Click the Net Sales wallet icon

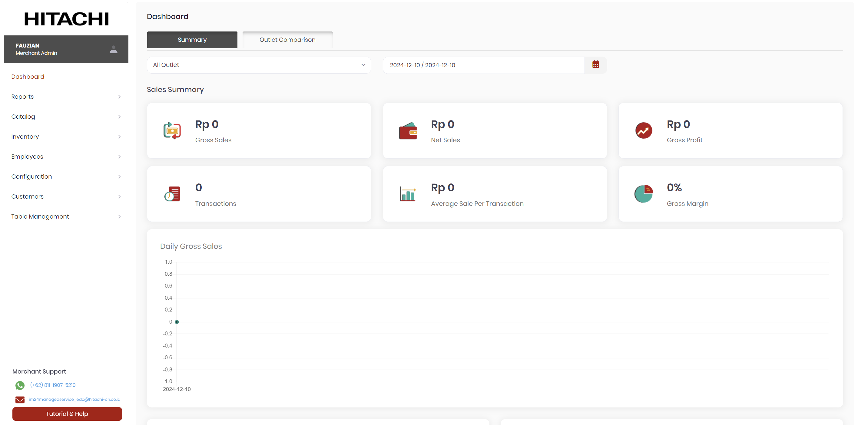(x=408, y=131)
